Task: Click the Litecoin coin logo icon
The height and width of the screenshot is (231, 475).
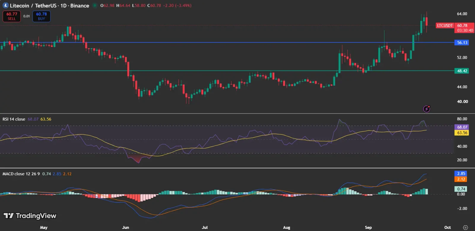Action: click(5, 5)
